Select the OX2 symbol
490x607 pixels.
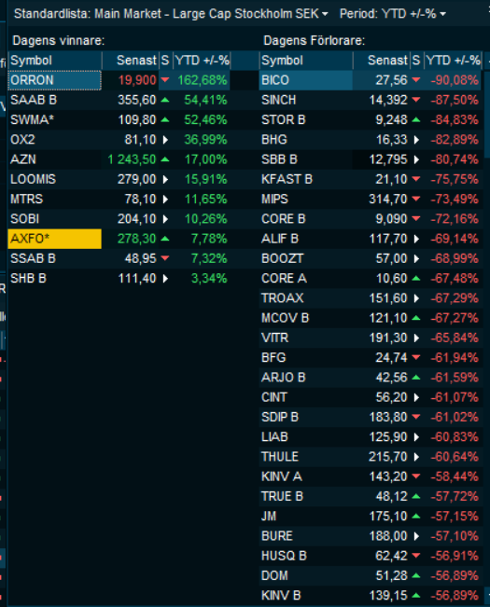tap(22, 139)
